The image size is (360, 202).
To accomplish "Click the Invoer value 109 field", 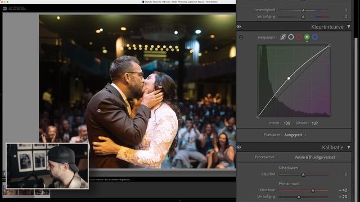I will click(x=287, y=123).
